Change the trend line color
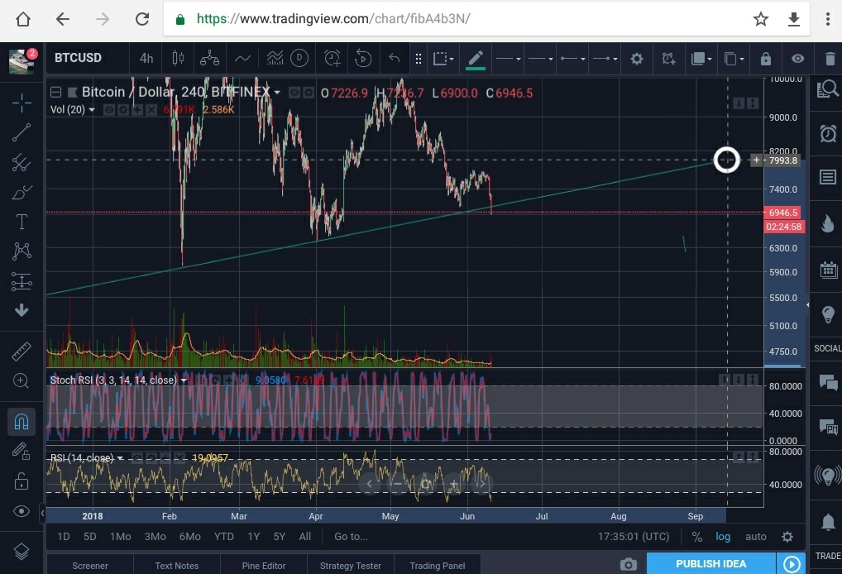This screenshot has height=574, width=842. pyautogui.click(x=476, y=59)
